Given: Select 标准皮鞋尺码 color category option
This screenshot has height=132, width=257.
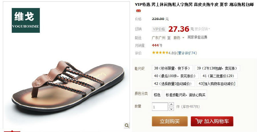Looking at the screenshot, I should (x=185, y=95).
